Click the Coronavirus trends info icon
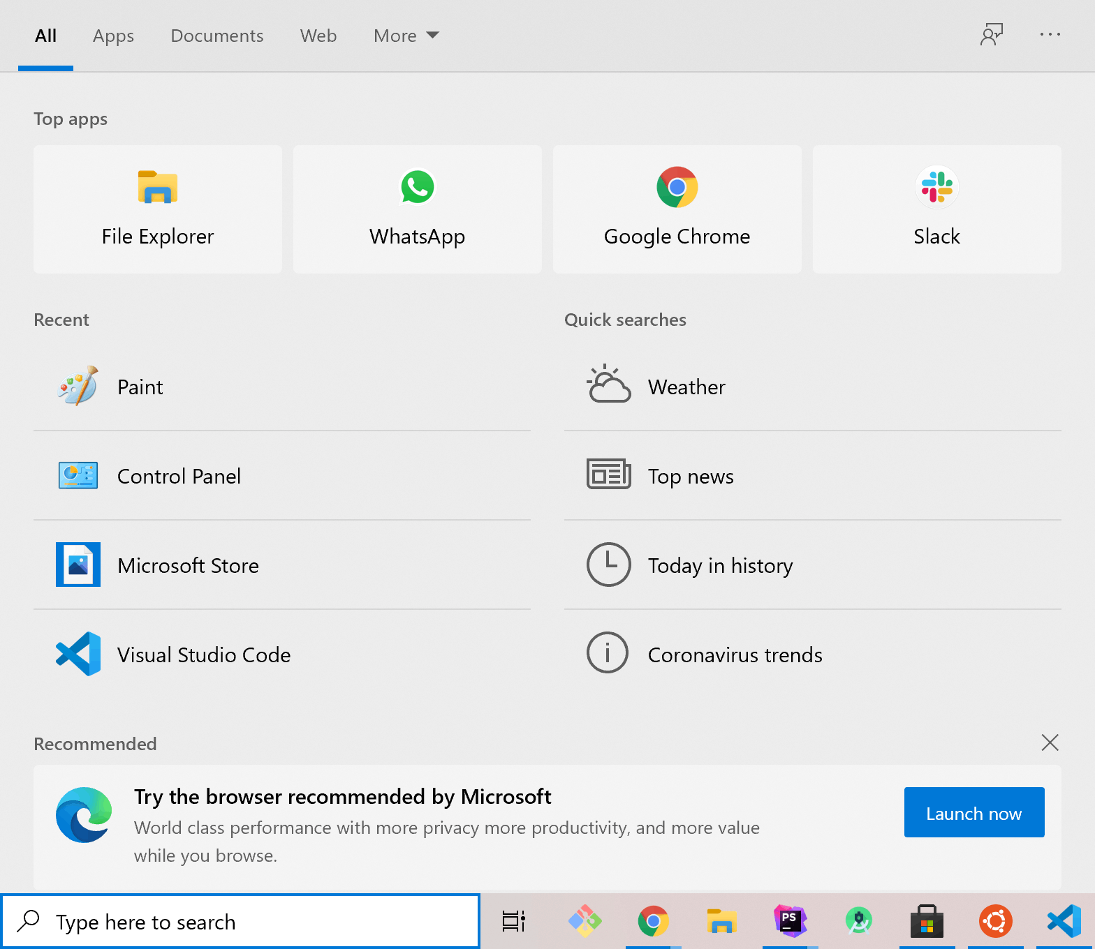The height and width of the screenshot is (949, 1095). 608,652
